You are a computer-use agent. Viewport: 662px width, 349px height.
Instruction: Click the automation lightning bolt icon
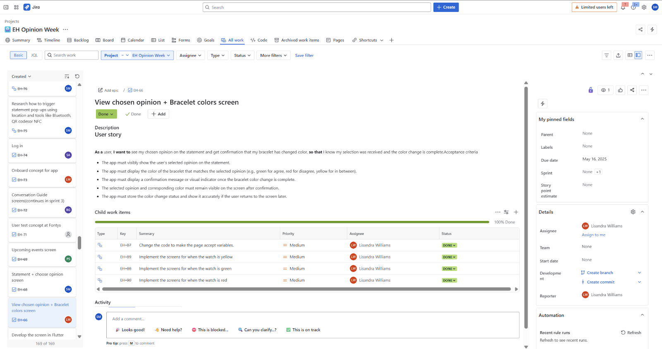pos(542,104)
